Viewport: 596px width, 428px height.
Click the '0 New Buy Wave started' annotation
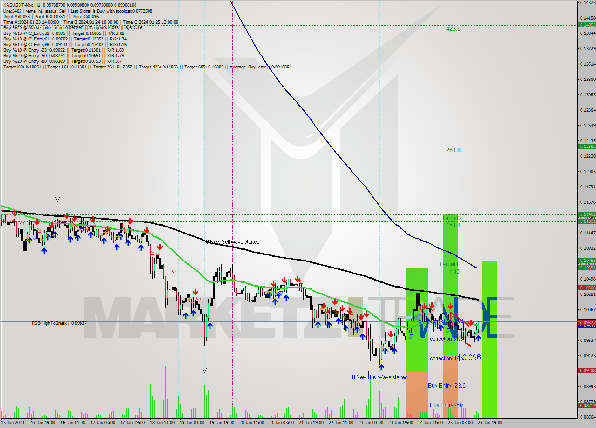379,377
